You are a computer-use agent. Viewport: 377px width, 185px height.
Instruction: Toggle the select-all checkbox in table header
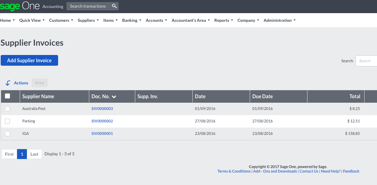8,96
